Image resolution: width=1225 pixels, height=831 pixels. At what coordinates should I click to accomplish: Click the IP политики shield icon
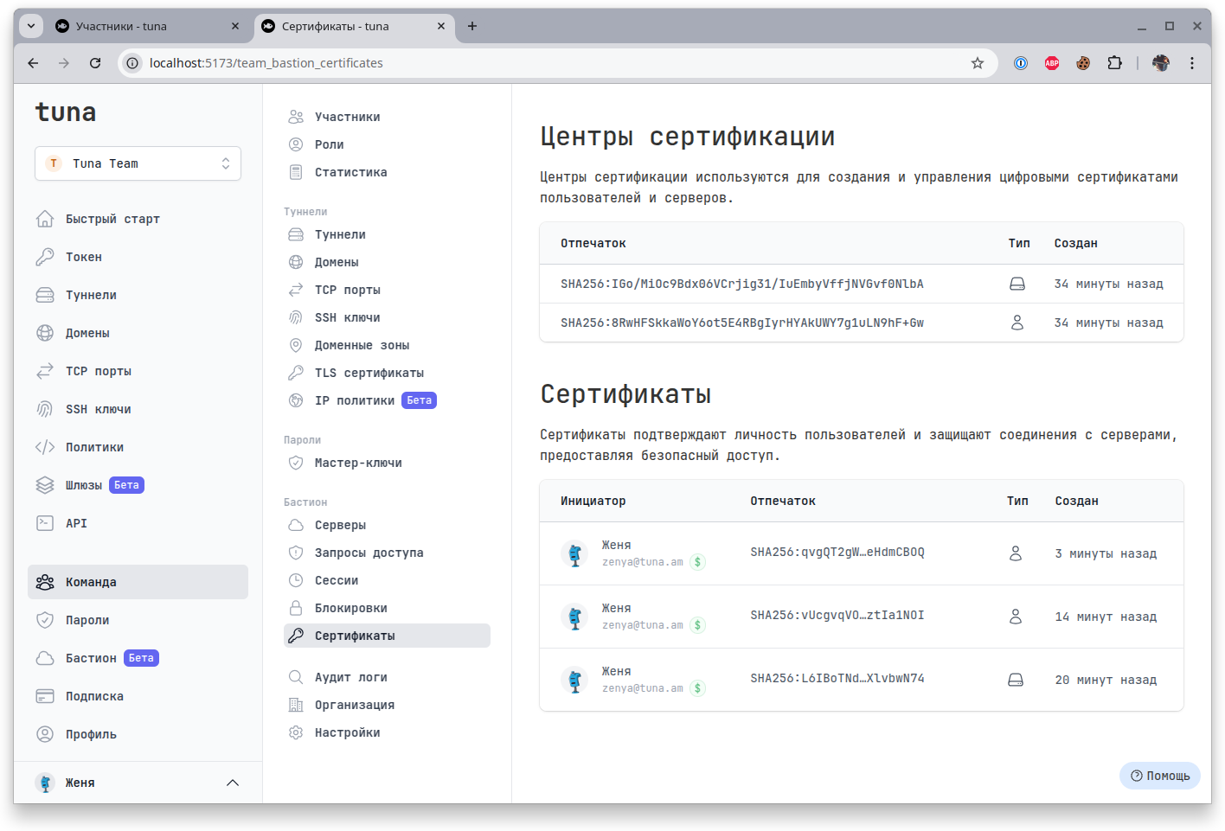click(x=295, y=400)
